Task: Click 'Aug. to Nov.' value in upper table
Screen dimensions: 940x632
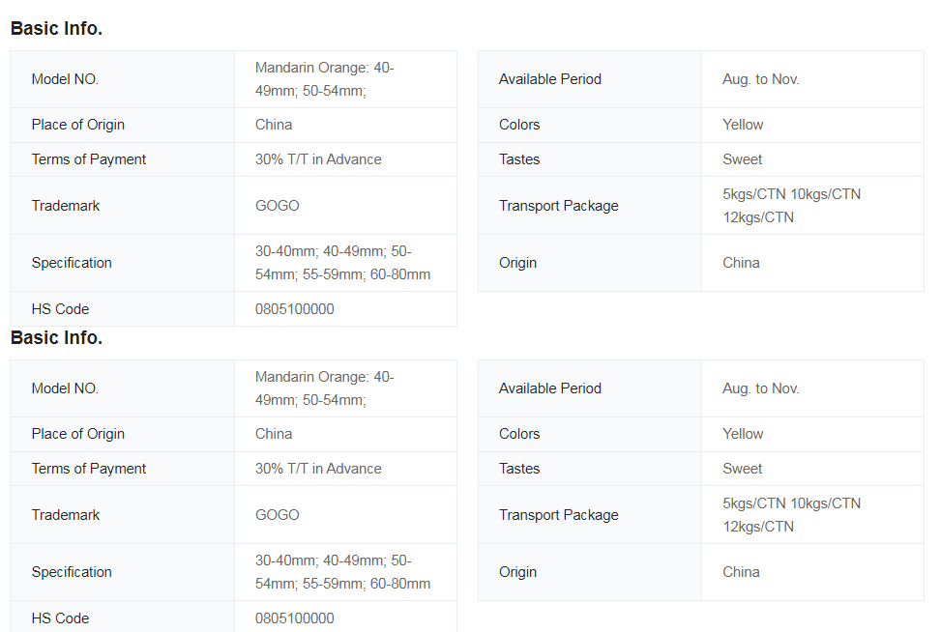Action: coord(760,79)
